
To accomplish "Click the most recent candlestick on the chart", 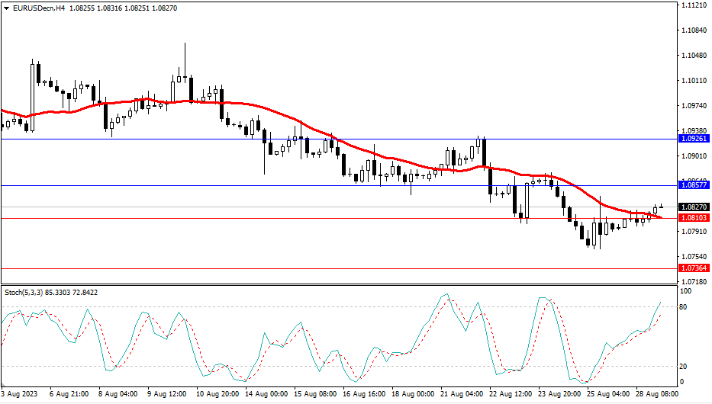I will click(661, 207).
